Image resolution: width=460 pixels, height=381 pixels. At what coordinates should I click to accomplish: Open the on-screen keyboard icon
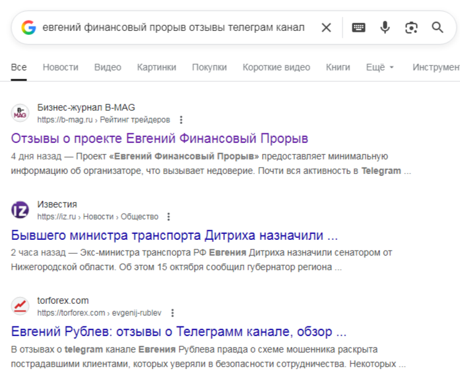coord(358,28)
